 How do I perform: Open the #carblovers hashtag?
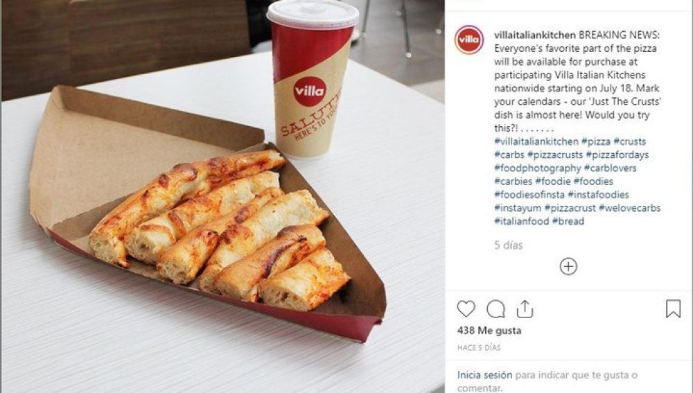[x=611, y=168]
